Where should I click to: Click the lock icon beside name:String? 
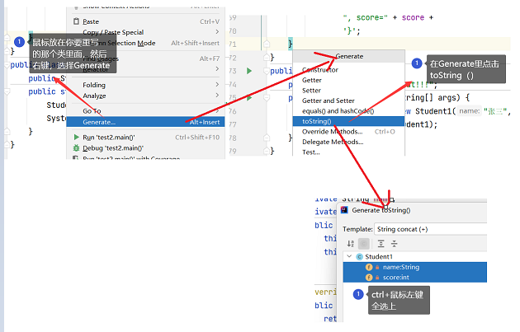pyautogui.click(x=377, y=268)
